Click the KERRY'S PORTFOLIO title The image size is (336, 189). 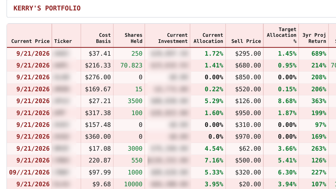point(47,8)
